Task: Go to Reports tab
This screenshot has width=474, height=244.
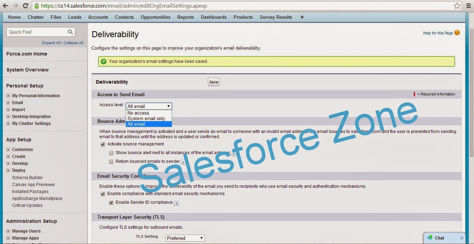Action: tap(186, 17)
